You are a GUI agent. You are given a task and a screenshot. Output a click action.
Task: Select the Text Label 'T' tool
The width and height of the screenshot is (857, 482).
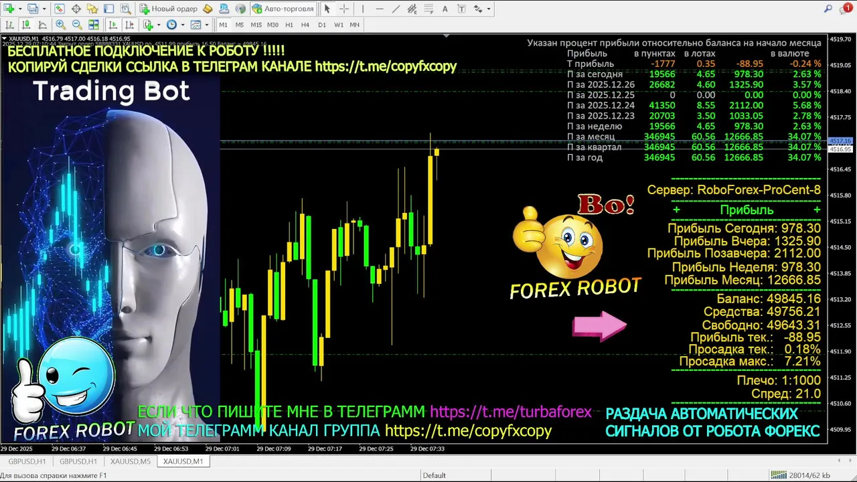[461, 9]
